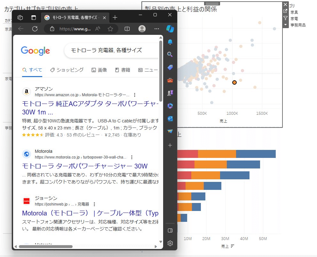Image resolution: width=317 pixels, height=257 pixels.
Task: Click the アマゾン site favicon
Action: tap(27, 92)
